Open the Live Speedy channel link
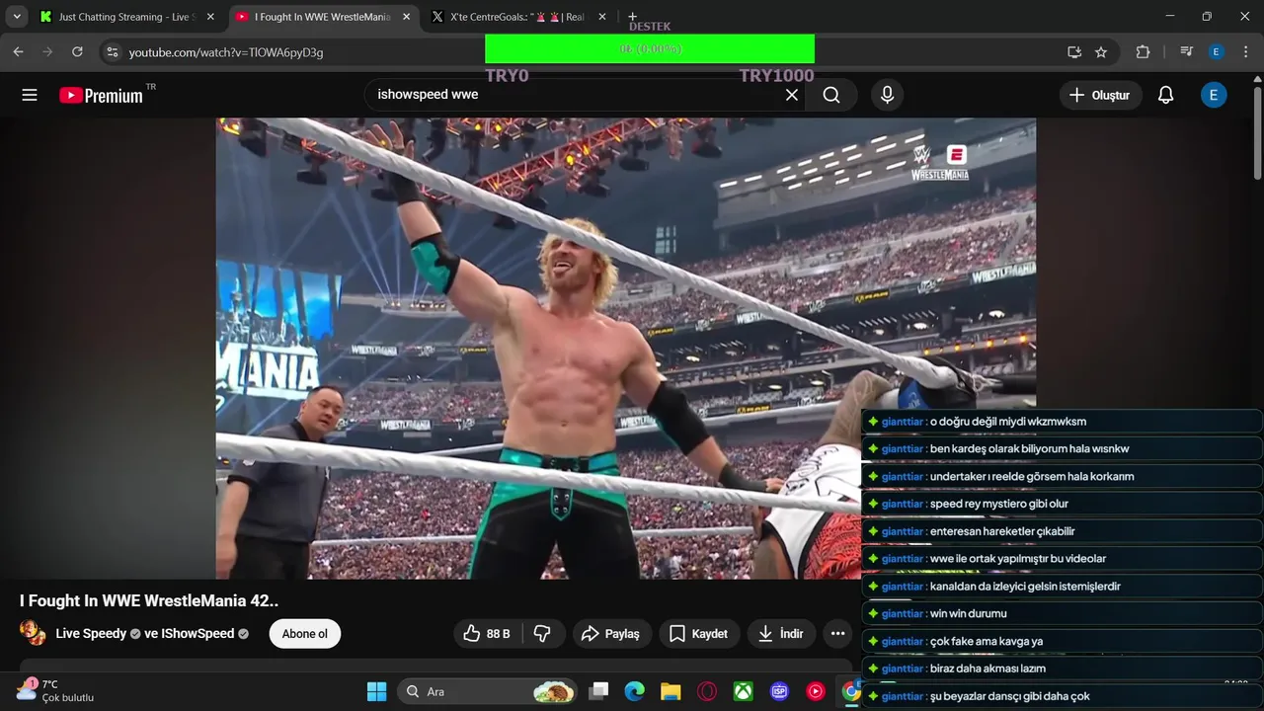This screenshot has width=1264, height=711. pyautogui.click(x=91, y=634)
